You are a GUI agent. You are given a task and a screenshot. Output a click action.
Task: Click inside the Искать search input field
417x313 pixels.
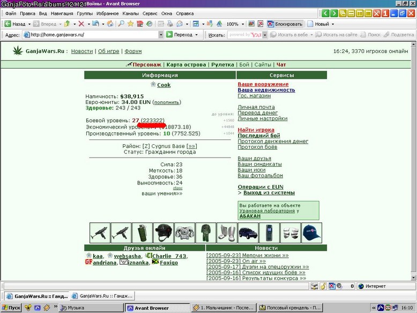coord(244,35)
